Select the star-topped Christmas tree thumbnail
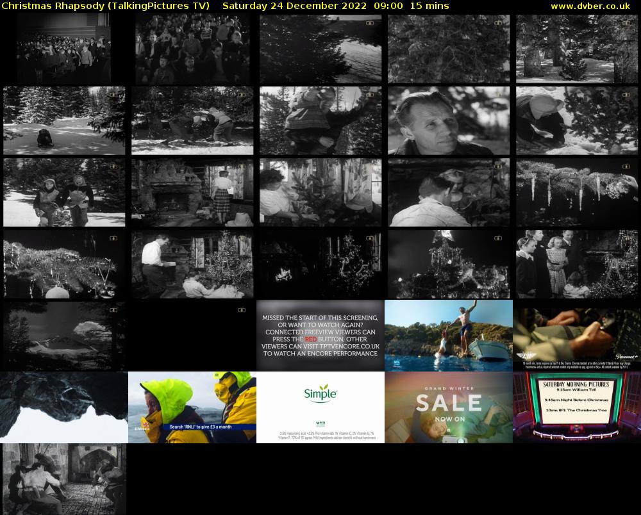641x515 pixels. 449,265
